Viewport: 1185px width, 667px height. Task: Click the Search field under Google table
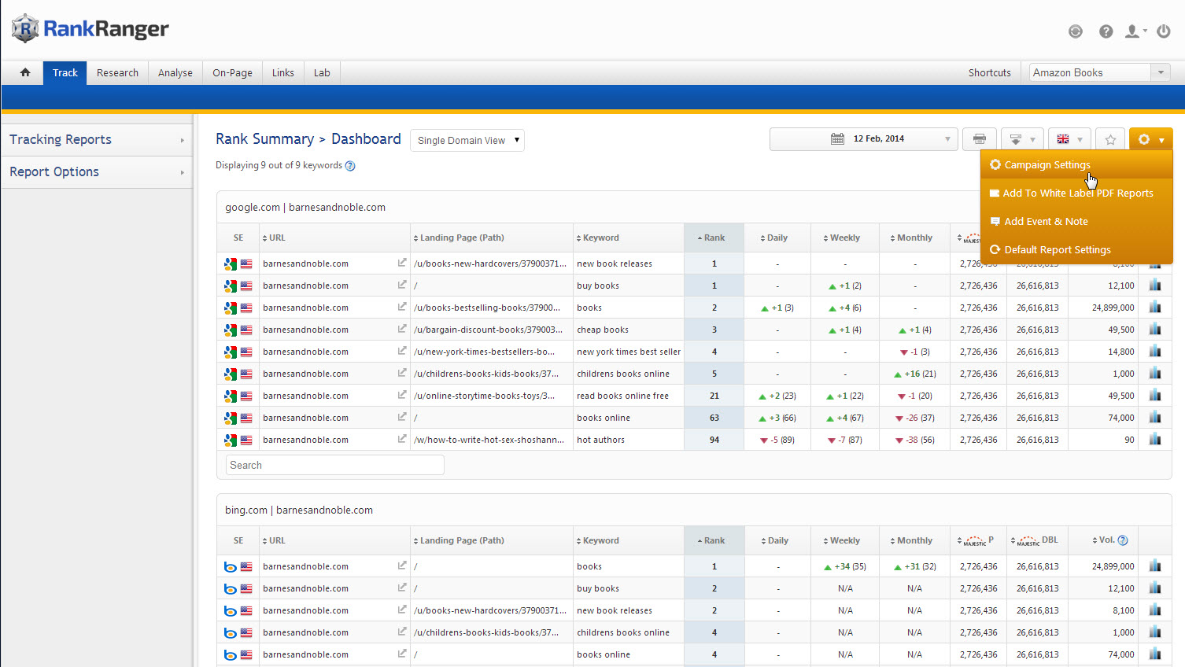(334, 465)
